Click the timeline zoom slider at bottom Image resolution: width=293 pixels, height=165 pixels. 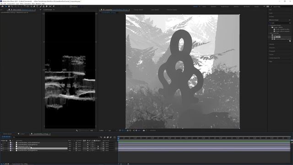[x=124, y=164]
